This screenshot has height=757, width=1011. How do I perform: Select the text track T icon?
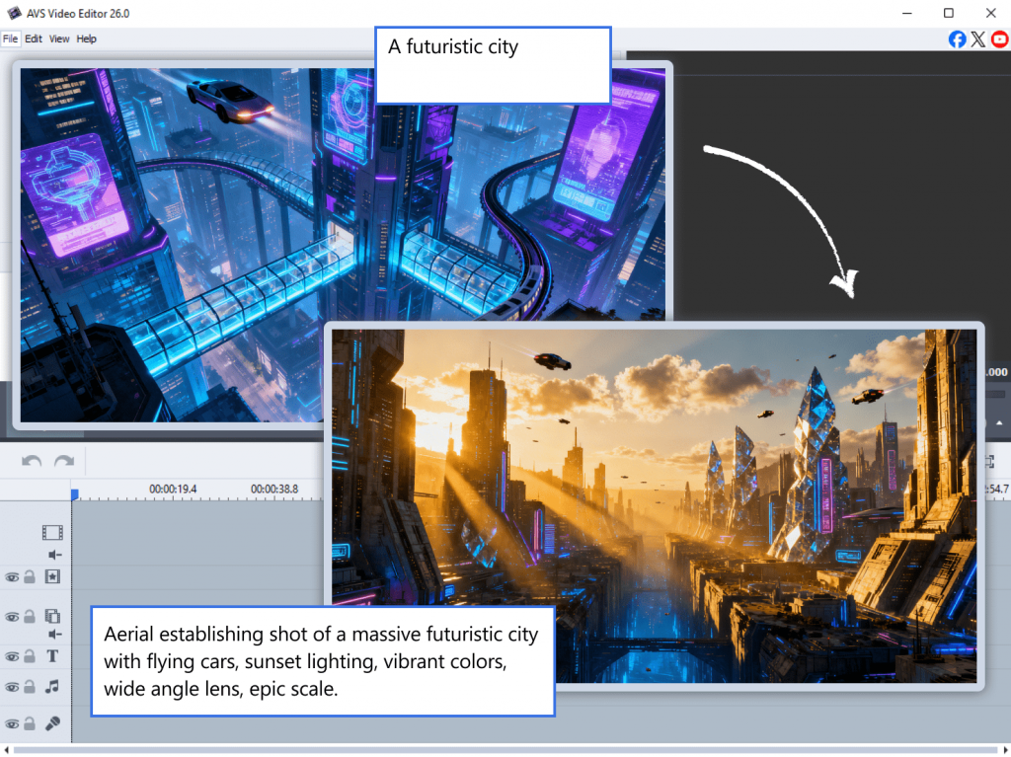tap(52, 656)
